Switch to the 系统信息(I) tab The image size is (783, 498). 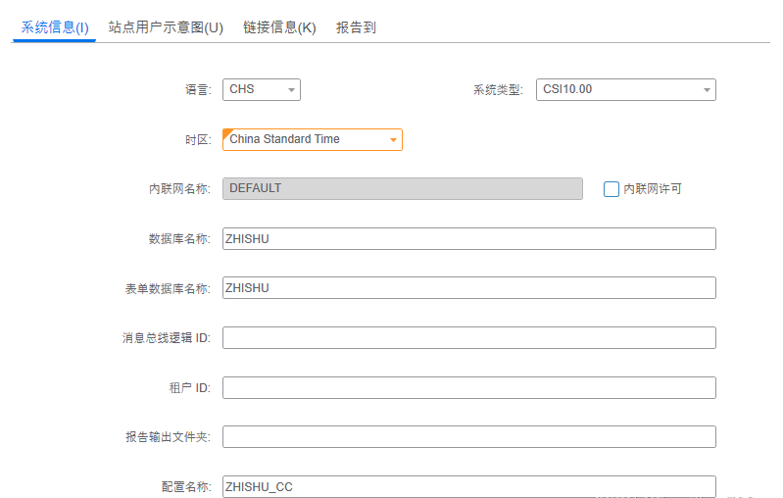click(55, 27)
